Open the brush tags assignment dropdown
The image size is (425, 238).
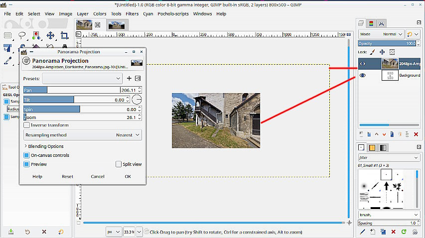(x=389, y=215)
